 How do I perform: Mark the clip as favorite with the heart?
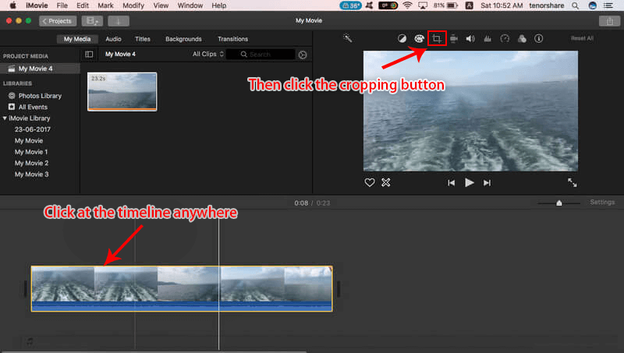pyautogui.click(x=370, y=182)
